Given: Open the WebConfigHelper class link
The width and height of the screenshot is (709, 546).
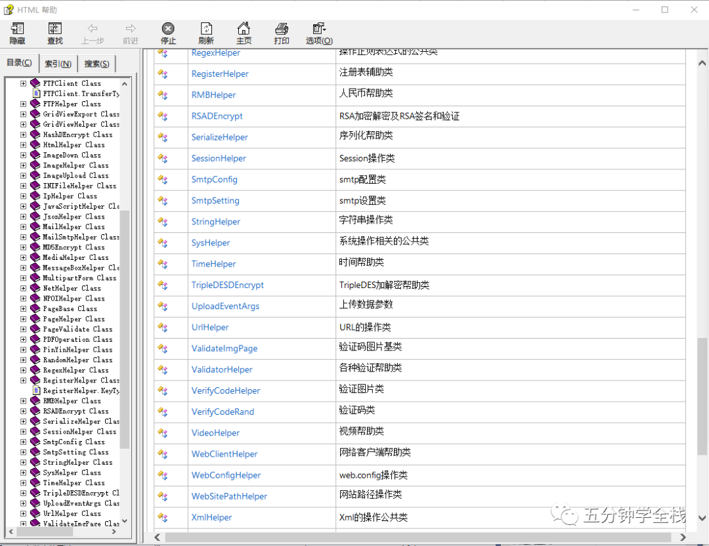Looking at the screenshot, I should pyautogui.click(x=226, y=475).
